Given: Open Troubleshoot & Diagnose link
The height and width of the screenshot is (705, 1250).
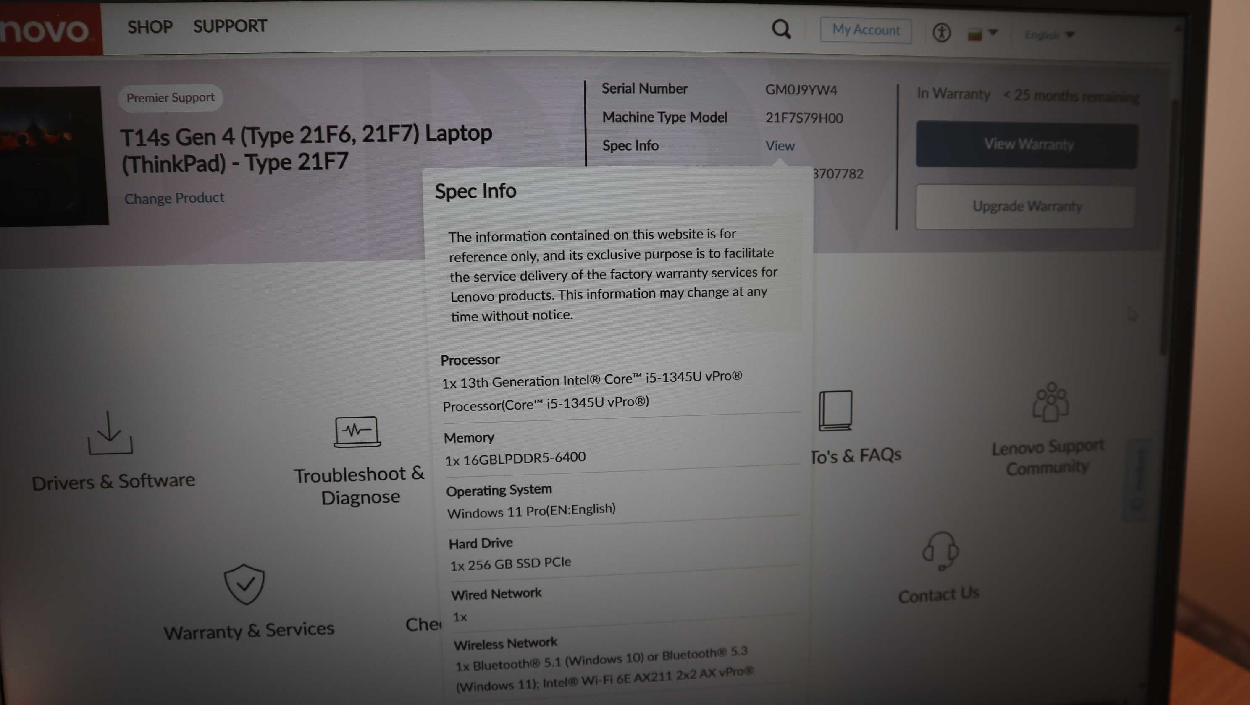Looking at the screenshot, I should [x=359, y=486].
